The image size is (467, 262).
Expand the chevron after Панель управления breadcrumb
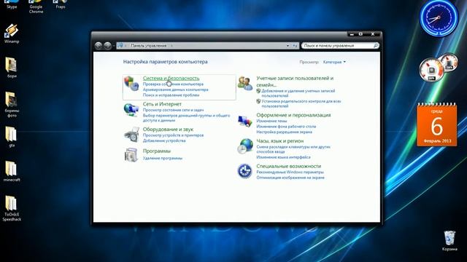click(171, 46)
